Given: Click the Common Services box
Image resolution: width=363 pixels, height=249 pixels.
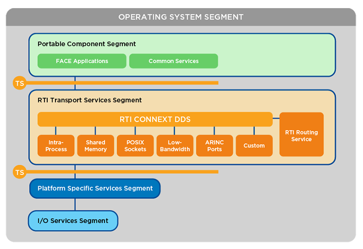Looking at the screenshot, I should point(174,61).
